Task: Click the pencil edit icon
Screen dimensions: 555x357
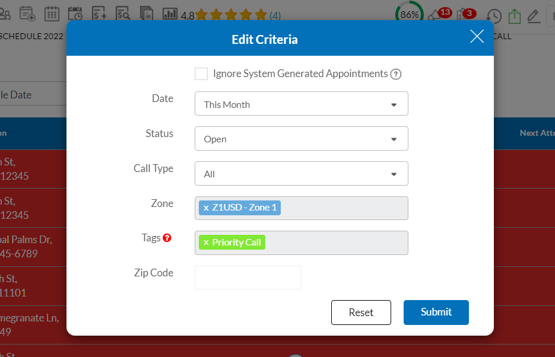Action: [534, 16]
